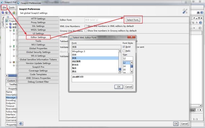Collapse the second project in the navigator
The height and width of the screenshot is (128, 205).
pyautogui.click(x=7, y=27)
